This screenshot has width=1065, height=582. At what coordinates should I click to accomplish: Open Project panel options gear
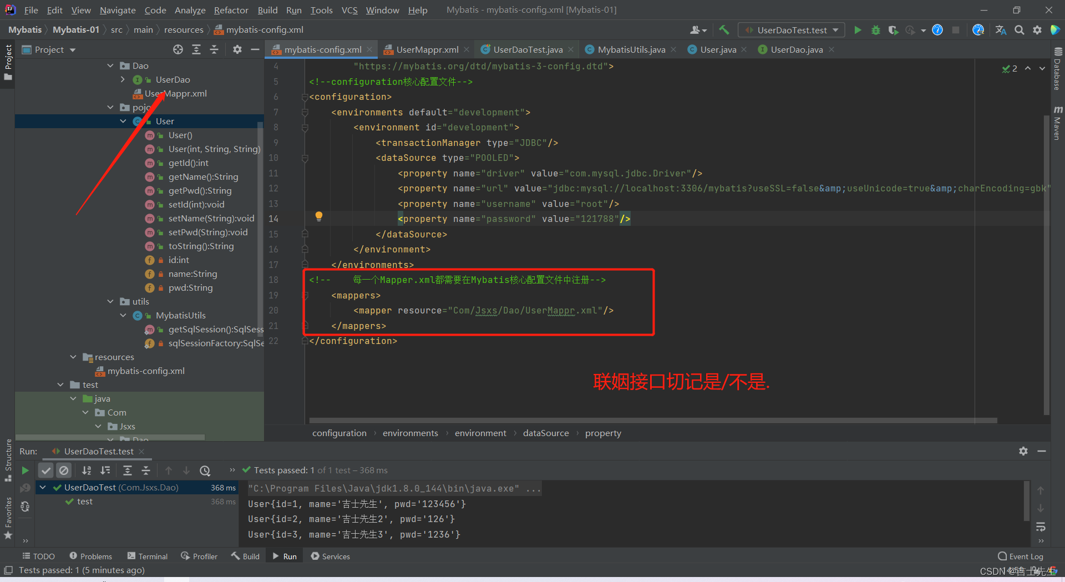pos(237,49)
